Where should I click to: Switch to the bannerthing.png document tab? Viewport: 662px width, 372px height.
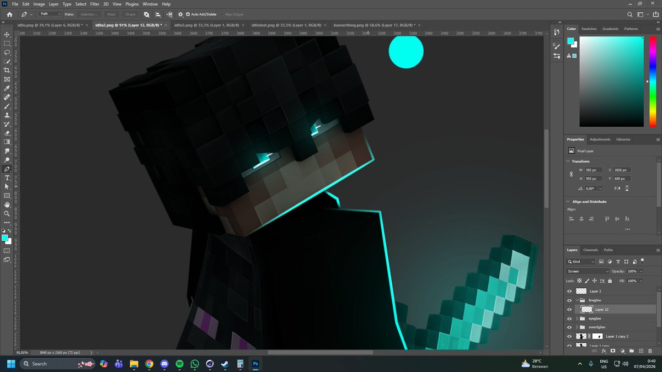375,25
